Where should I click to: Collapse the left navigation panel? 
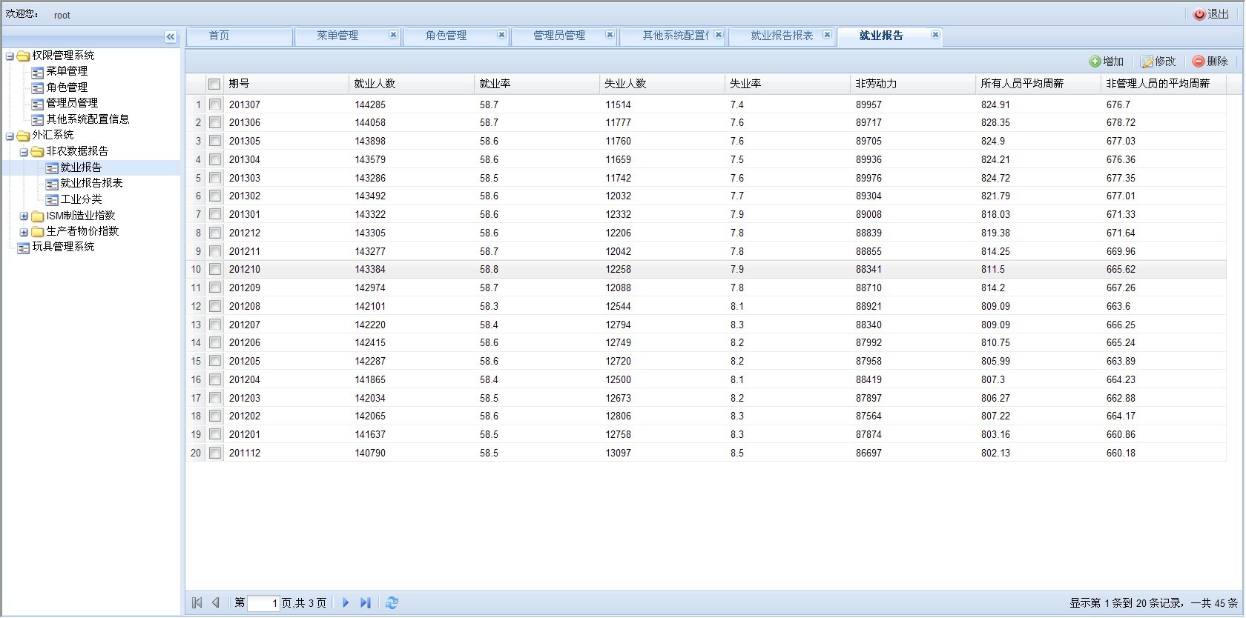pyautogui.click(x=171, y=36)
